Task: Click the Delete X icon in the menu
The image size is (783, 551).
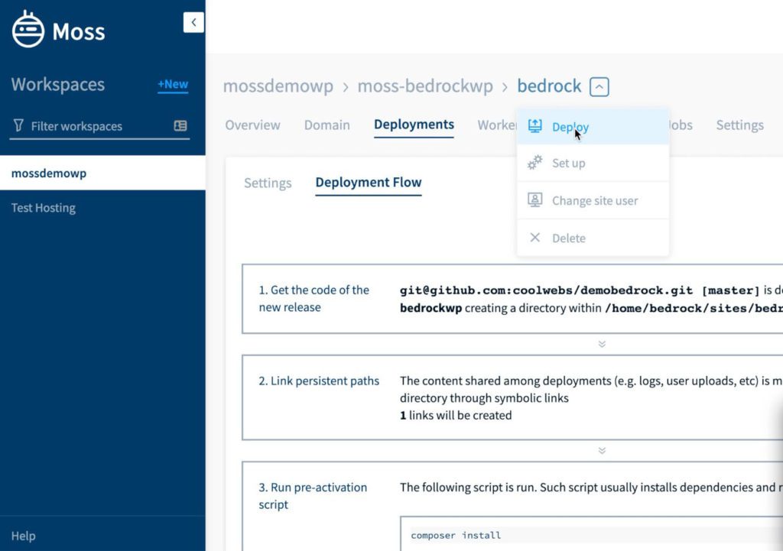Action: tap(535, 238)
